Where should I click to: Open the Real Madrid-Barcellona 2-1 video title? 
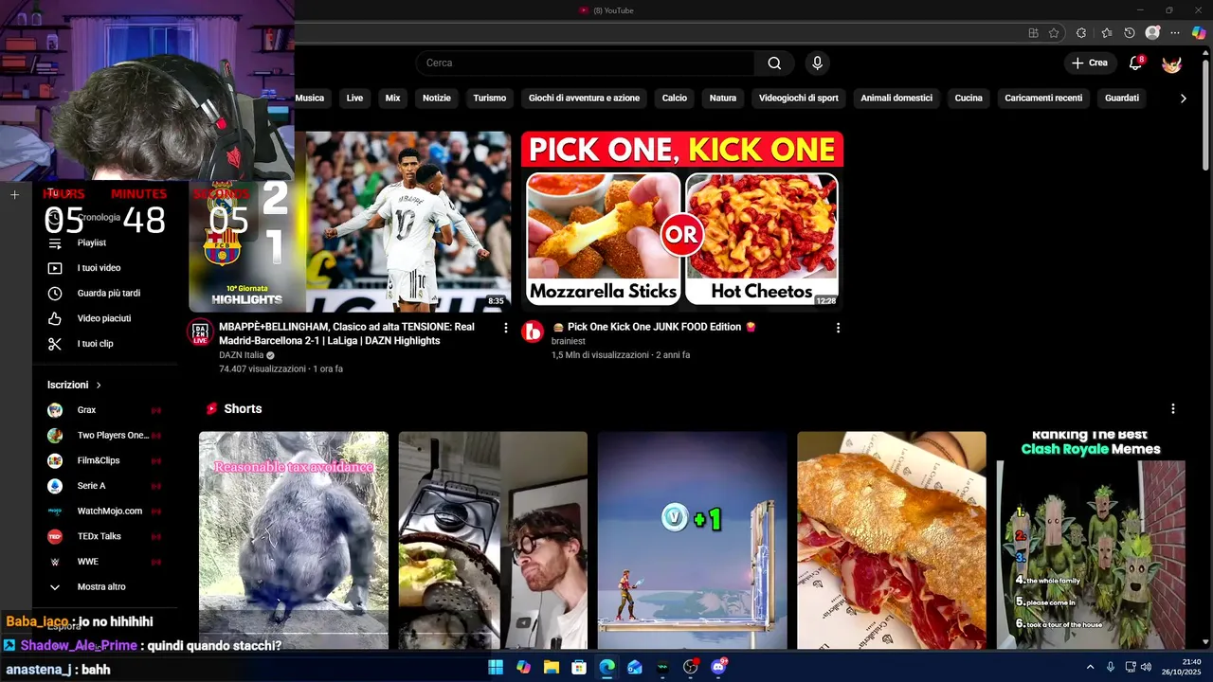pos(347,333)
